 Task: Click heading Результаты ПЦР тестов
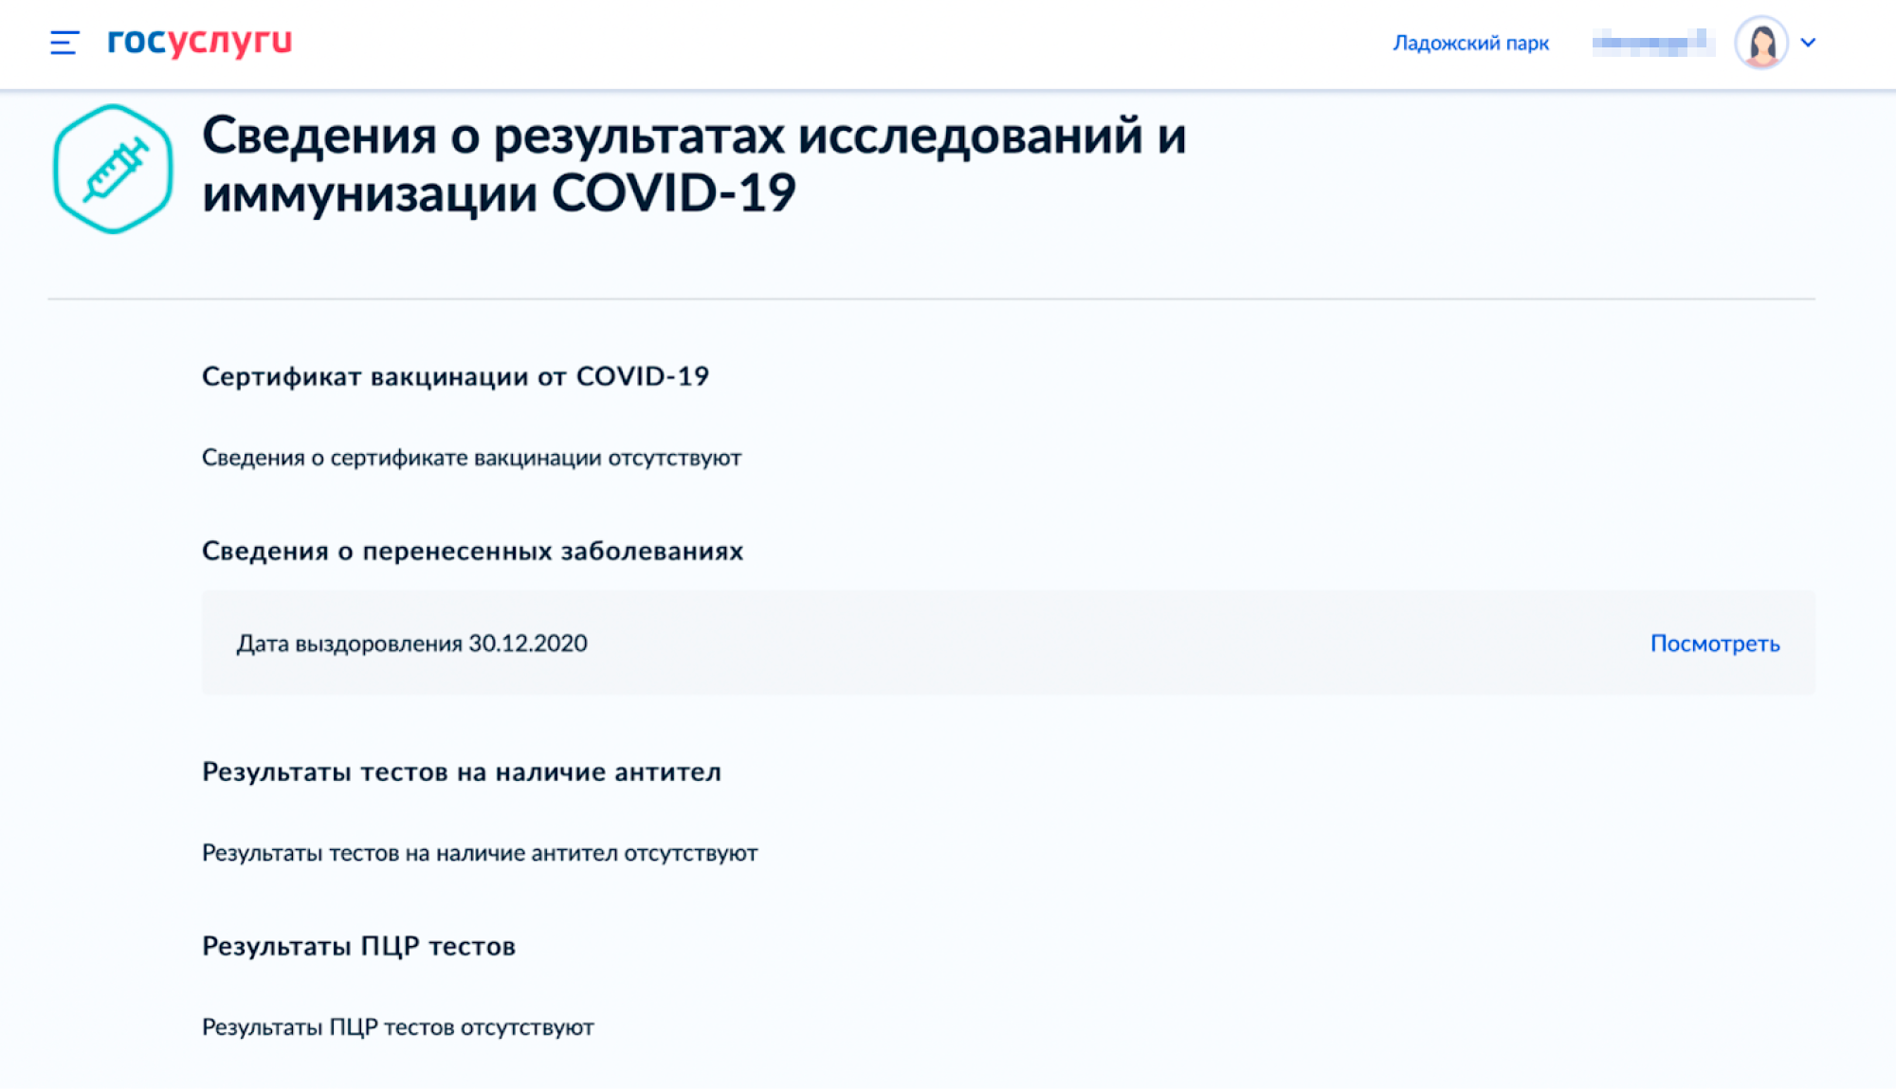click(x=358, y=946)
